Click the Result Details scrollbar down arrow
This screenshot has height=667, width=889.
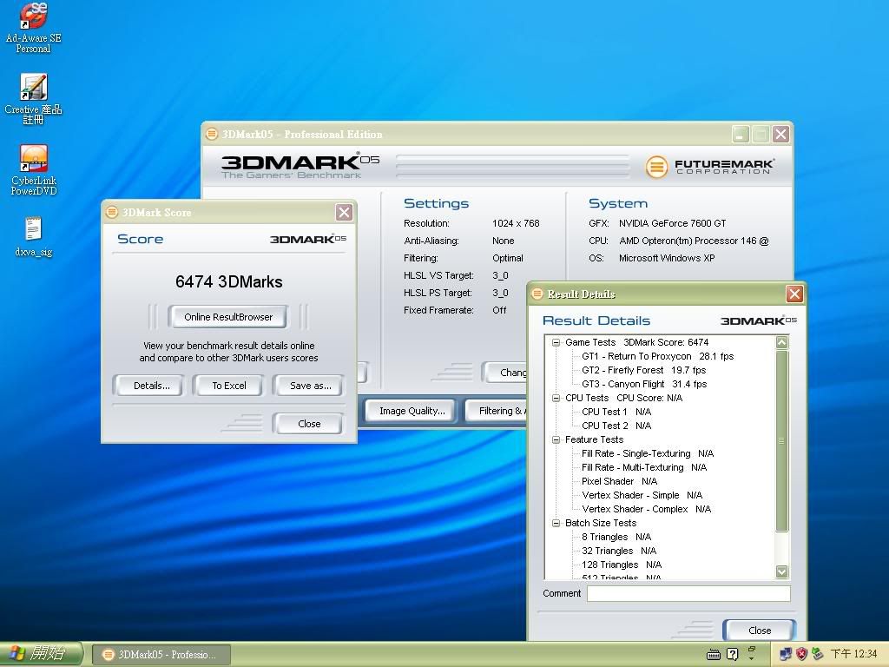pos(781,571)
